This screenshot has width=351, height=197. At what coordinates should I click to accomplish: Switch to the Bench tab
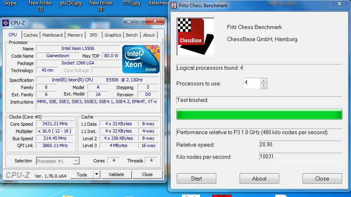132,35
